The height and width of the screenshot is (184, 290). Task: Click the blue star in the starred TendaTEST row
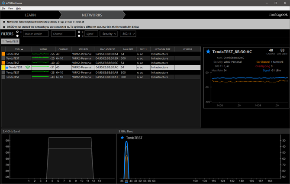[x=7, y=68]
